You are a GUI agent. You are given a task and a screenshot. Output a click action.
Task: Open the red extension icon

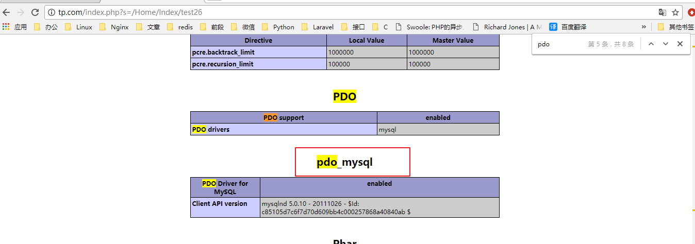coord(691,12)
